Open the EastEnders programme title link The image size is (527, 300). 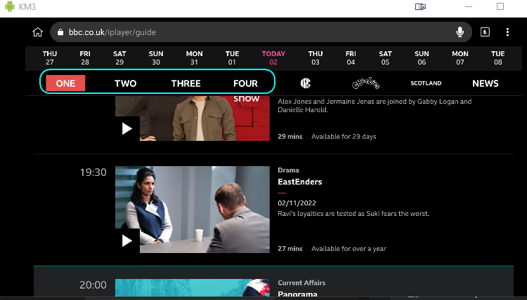(300, 182)
